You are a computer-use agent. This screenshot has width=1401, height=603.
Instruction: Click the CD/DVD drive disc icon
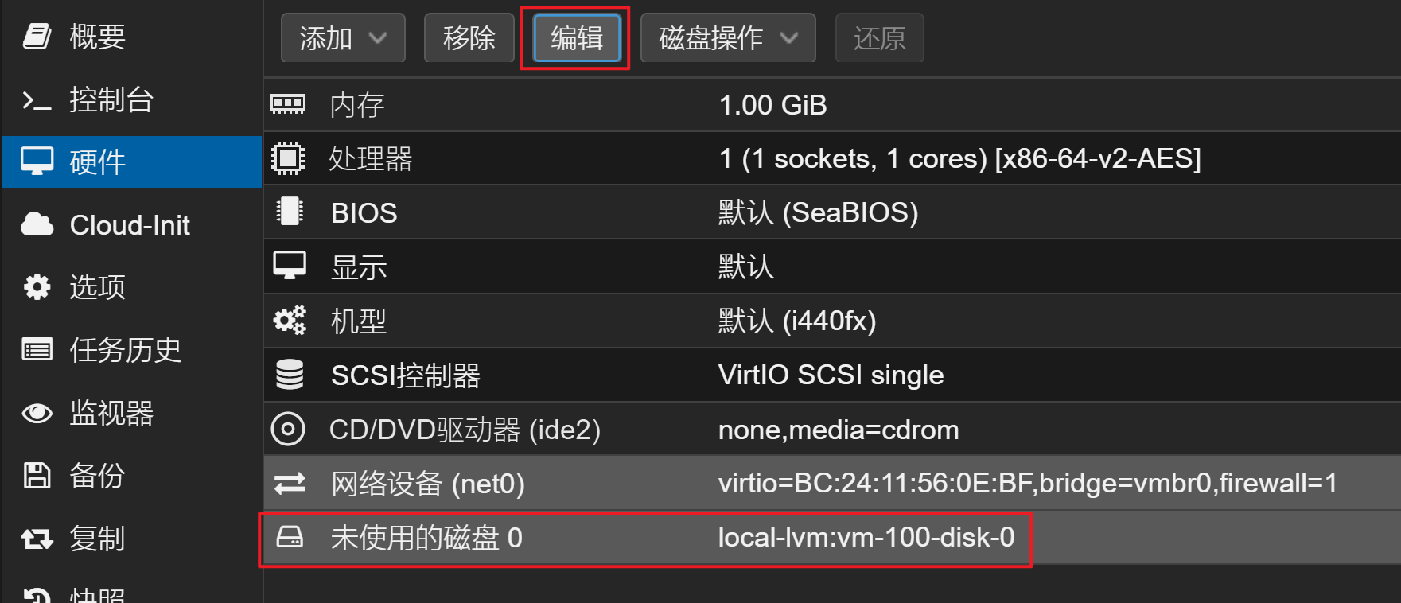288,429
